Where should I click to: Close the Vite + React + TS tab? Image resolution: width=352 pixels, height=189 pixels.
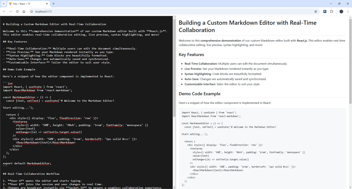46,4
